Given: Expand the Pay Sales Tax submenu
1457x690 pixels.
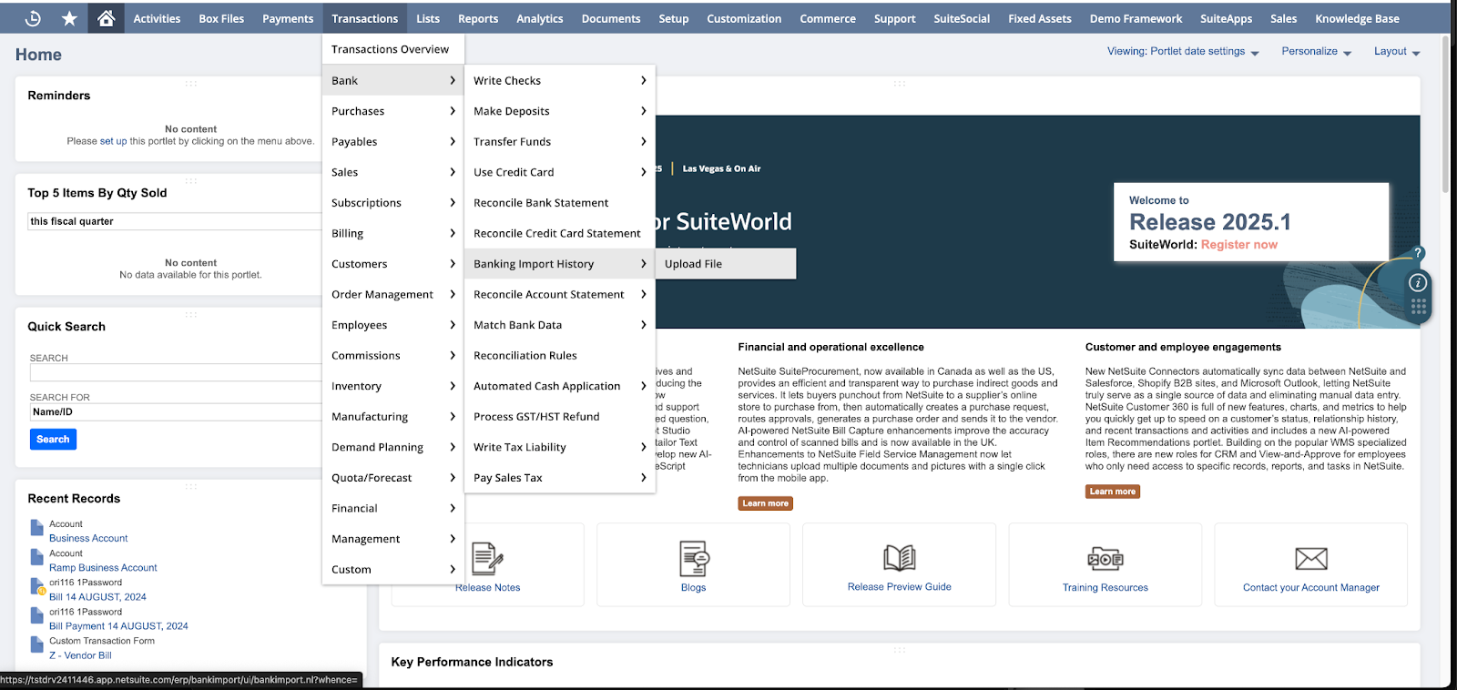Looking at the screenshot, I should coord(560,478).
